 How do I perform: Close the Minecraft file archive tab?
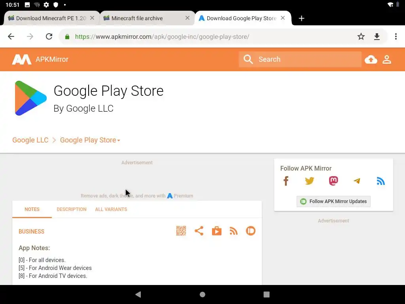pos(187,18)
